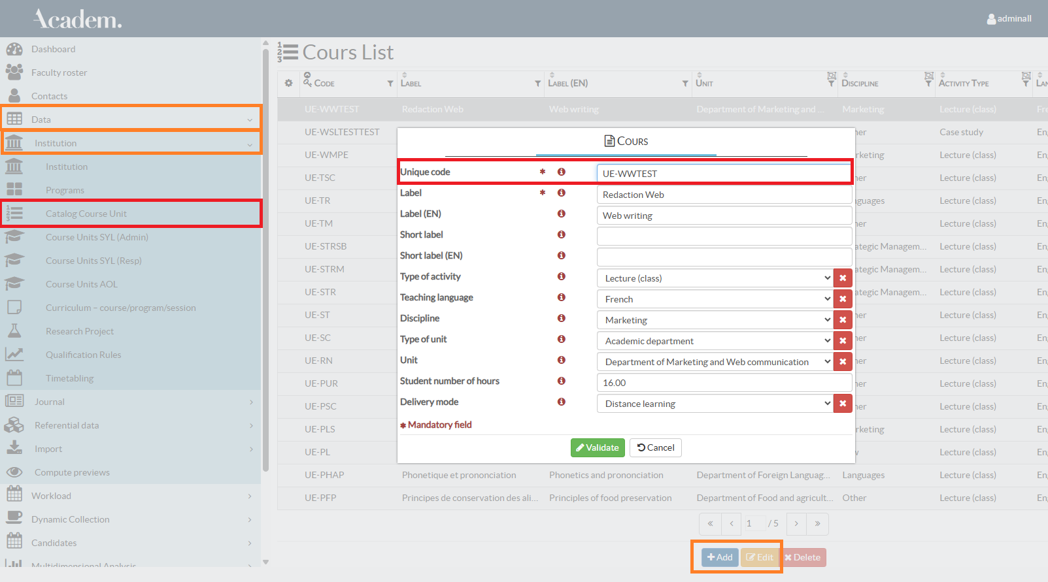This screenshot has height=582, width=1048.
Task: Click the gear icon in table header
Action: (x=289, y=84)
